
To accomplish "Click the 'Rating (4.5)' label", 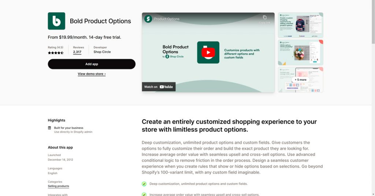I will tap(56, 48).
